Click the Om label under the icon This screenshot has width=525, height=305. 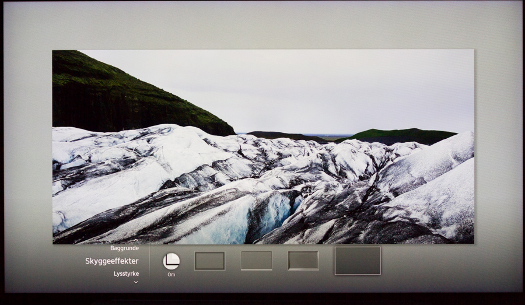(x=171, y=275)
